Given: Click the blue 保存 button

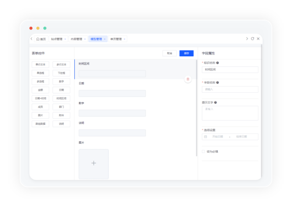Looking at the screenshot, I should 186,53.
